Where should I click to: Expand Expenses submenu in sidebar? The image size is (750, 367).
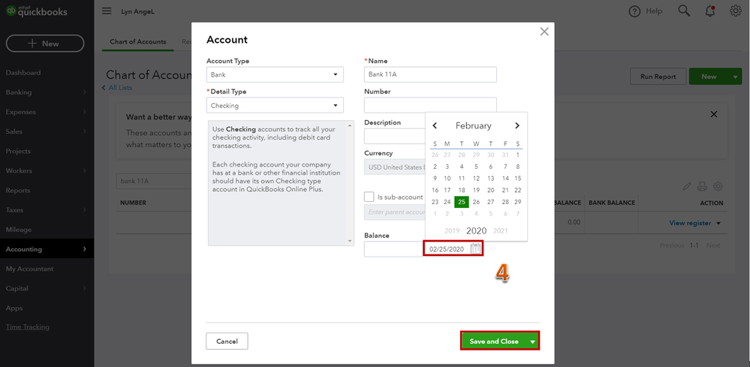point(85,112)
